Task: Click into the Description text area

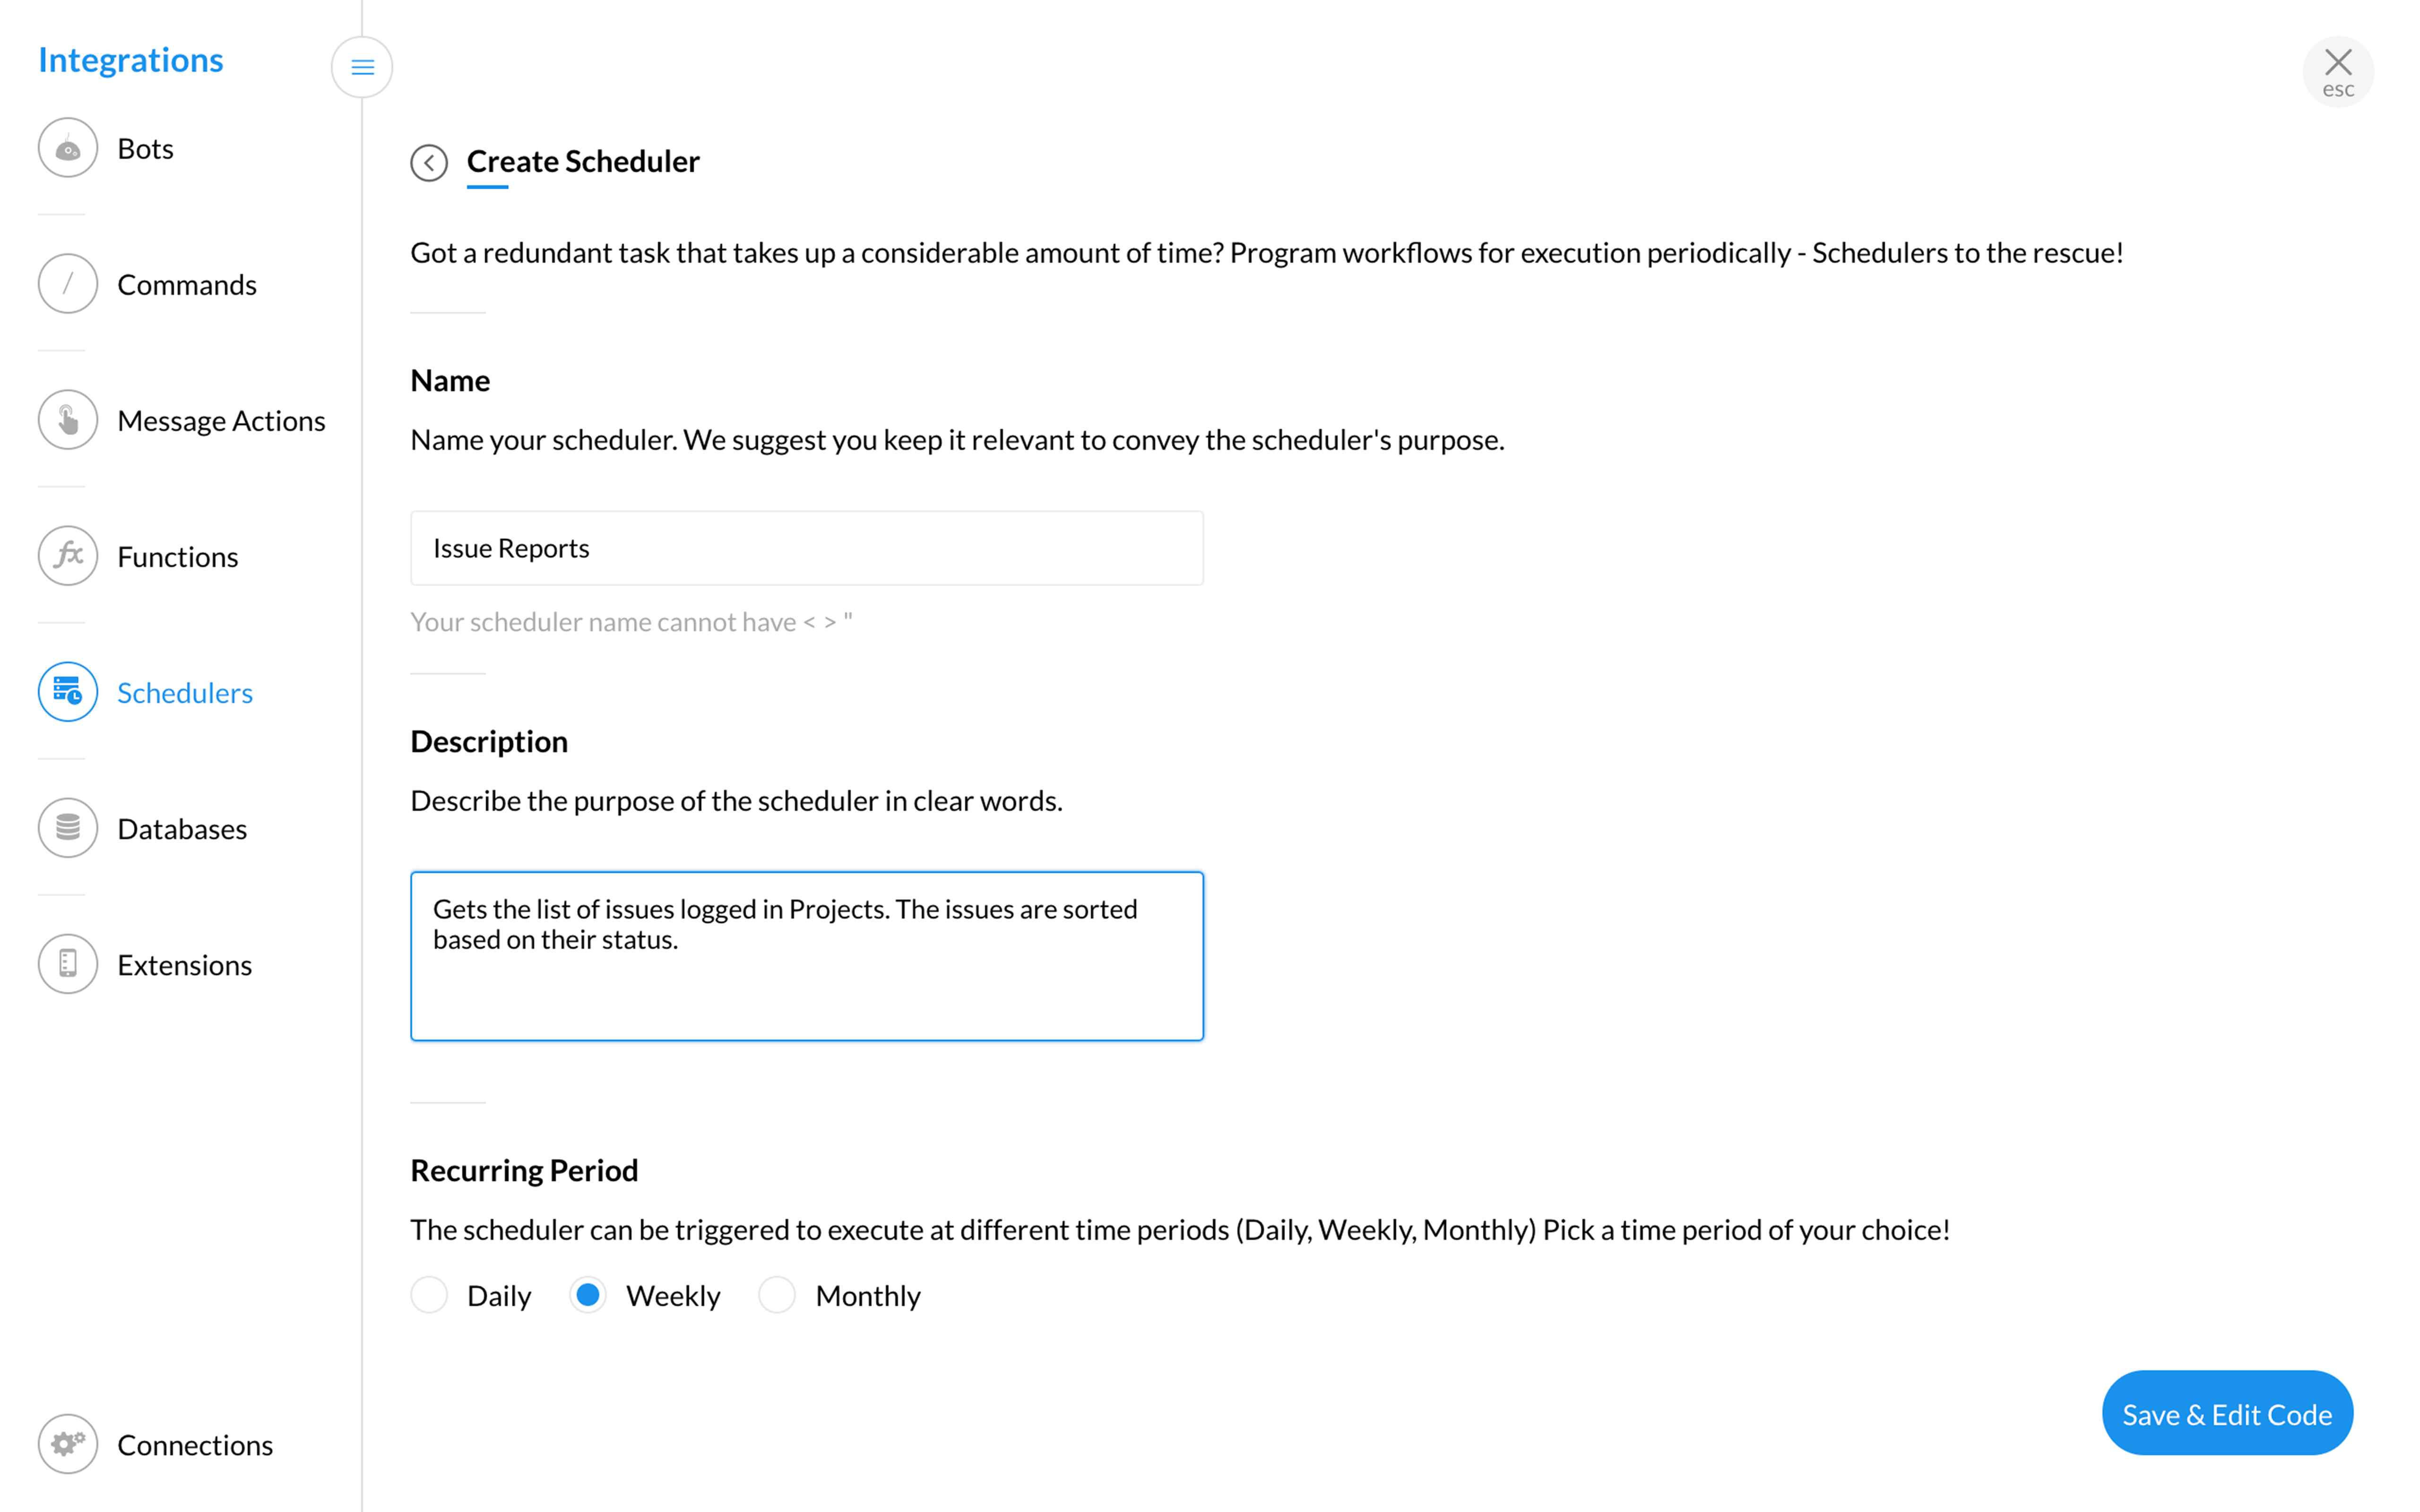Action: coord(806,956)
